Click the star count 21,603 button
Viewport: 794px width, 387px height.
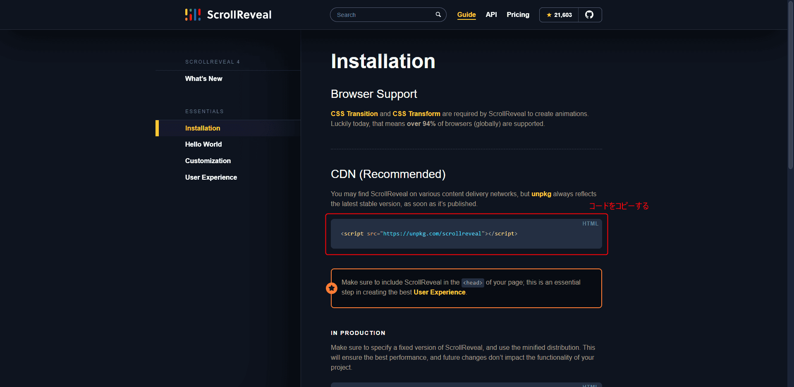click(559, 15)
